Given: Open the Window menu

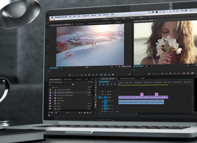Looking at the screenshot, I should click(106, 15).
